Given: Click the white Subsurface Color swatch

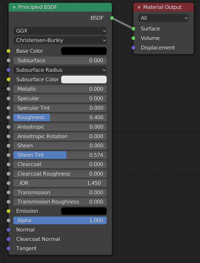Looking at the screenshot, I should (84, 79).
